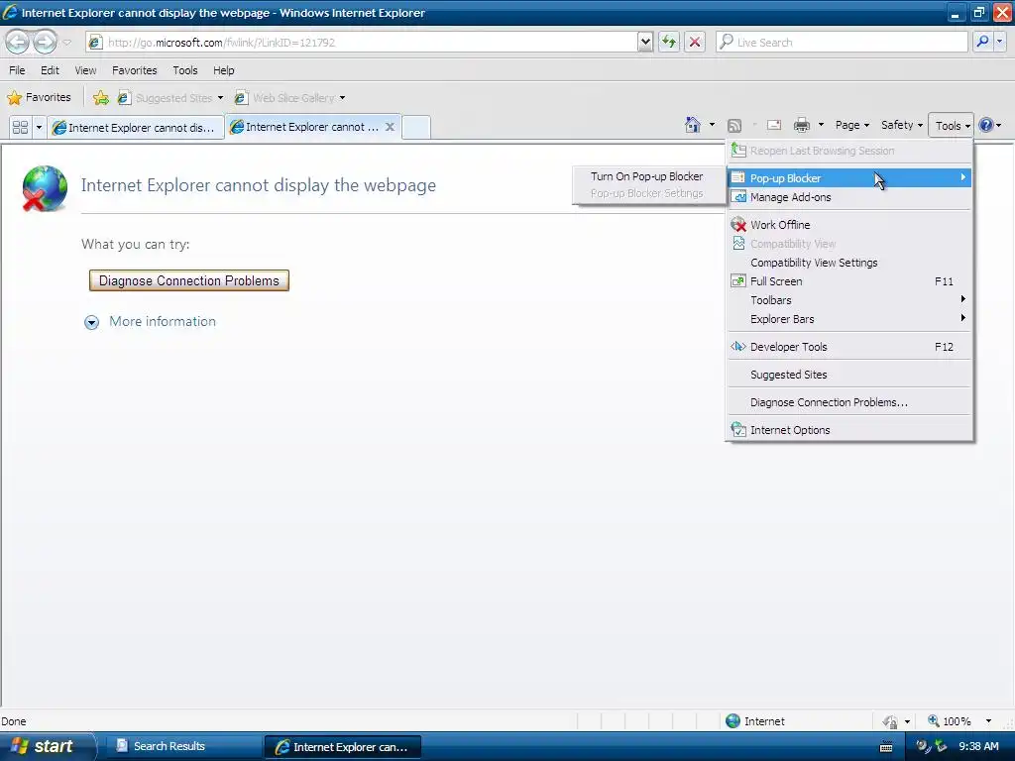Expand Web Slice Gallery dropdown arrow
The height and width of the screenshot is (761, 1015).
tap(342, 98)
